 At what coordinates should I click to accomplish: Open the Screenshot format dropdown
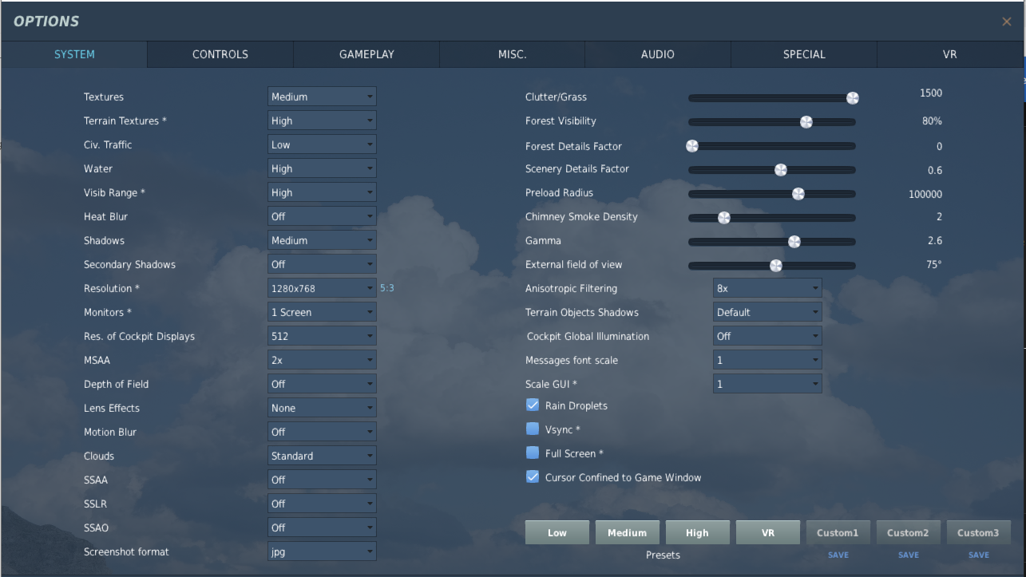(x=322, y=551)
